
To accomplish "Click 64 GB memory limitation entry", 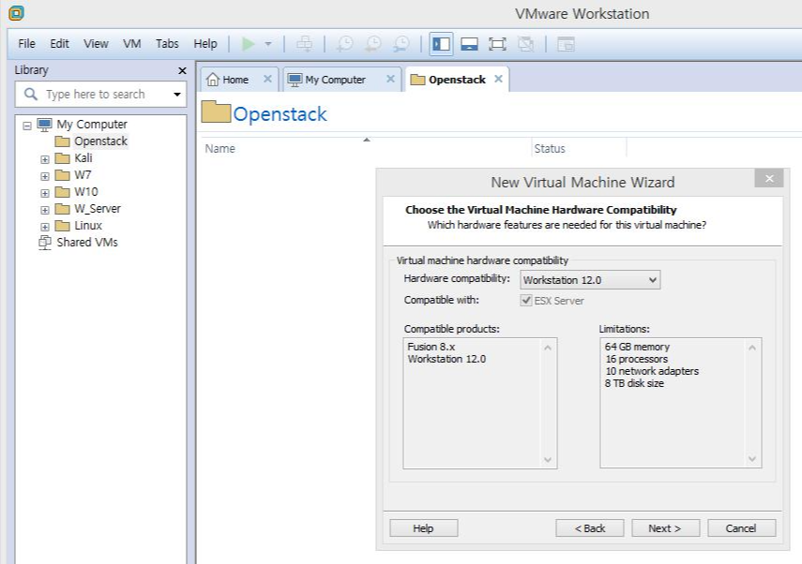I will point(637,347).
